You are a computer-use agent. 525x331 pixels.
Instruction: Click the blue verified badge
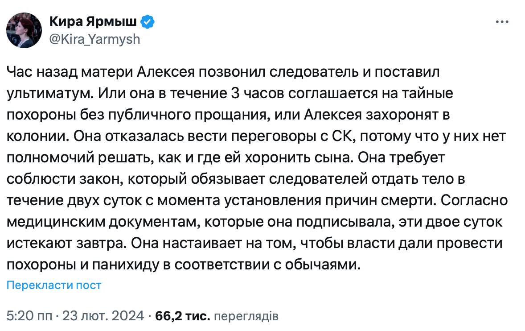tap(148, 21)
